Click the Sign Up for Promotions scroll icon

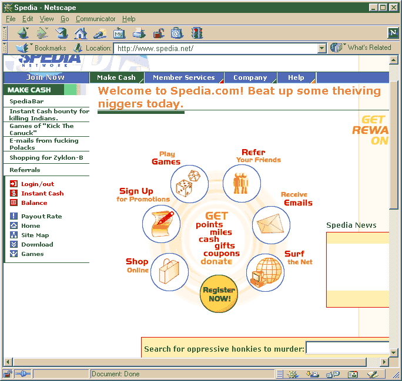pos(161,224)
